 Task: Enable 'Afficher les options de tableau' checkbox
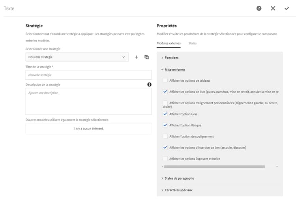tap(165, 81)
